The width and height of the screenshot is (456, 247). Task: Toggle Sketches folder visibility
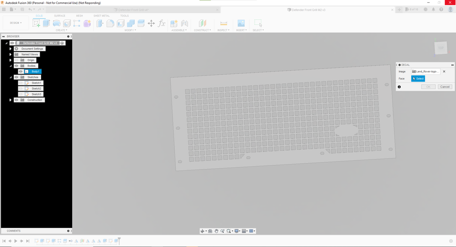click(16, 77)
